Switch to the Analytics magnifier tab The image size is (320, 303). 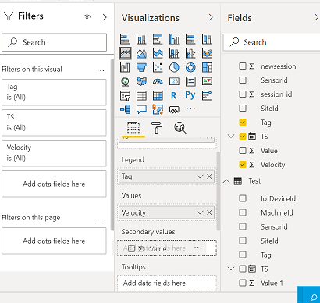[x=180, y=127]
